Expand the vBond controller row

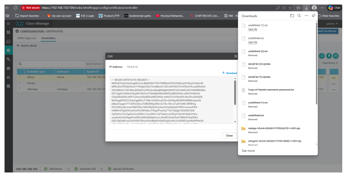point(20,77)
